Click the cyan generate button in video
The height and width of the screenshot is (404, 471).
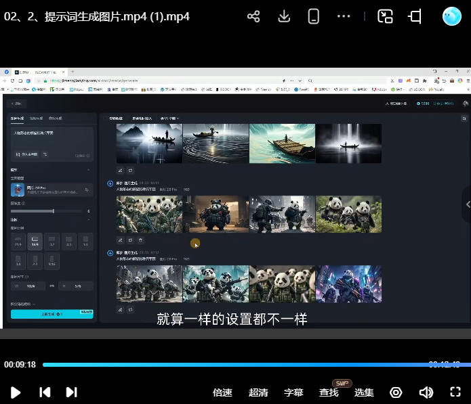point(52,314)
